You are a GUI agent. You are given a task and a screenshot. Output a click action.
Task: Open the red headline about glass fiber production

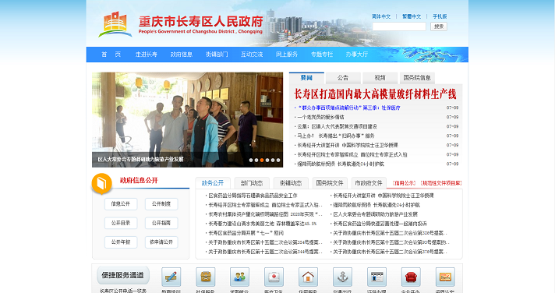(375, 94)
